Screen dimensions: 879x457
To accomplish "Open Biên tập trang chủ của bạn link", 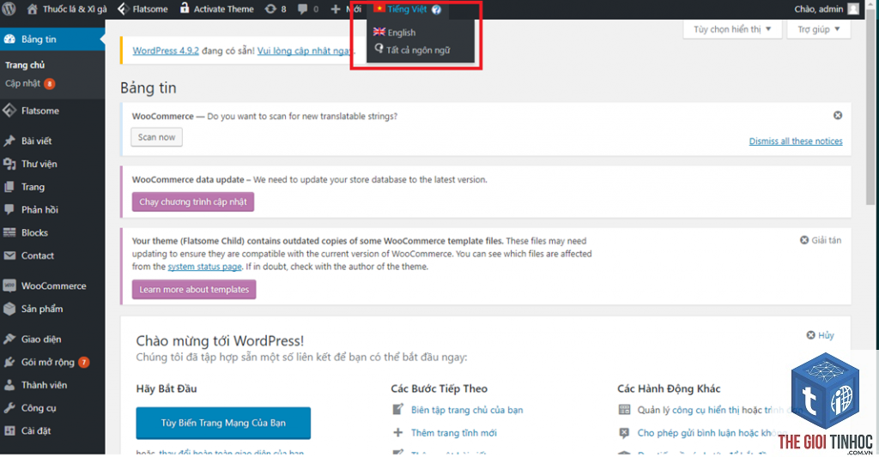I will (x=466, y=410).
